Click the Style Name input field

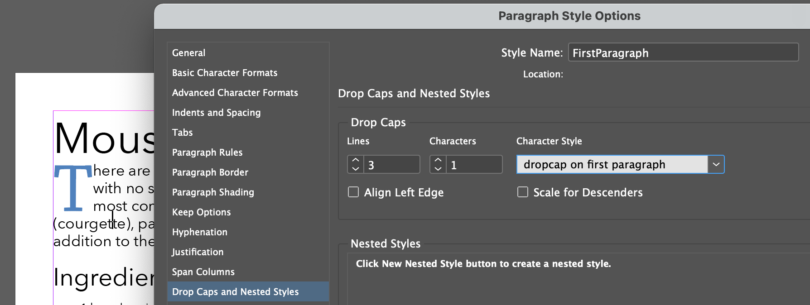click(683, 52)
